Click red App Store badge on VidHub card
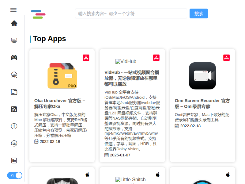This screenshot has height=184, width=245. (156, 58)
